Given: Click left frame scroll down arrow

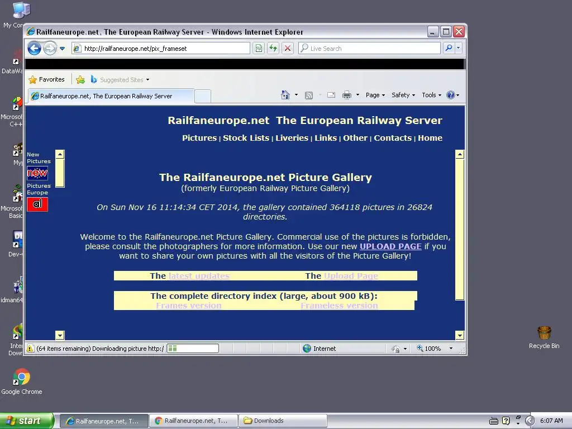Looking at the screenshot, I should point(60,335).
